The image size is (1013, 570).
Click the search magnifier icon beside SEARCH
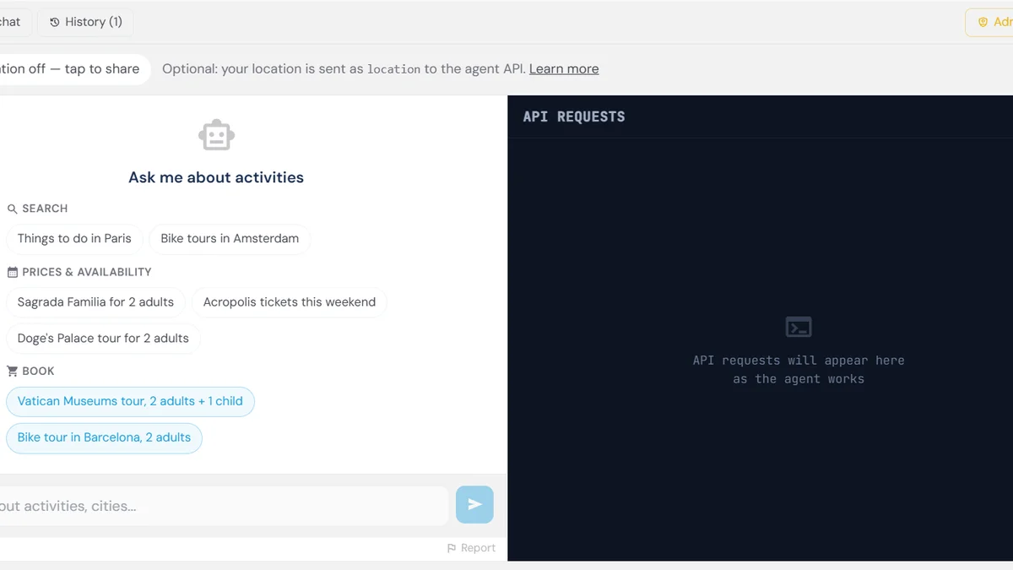pos(13,209)
